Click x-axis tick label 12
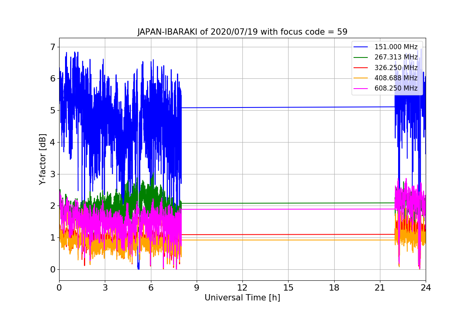This screenshot has width=473, height=315. [x=242, y=287]
